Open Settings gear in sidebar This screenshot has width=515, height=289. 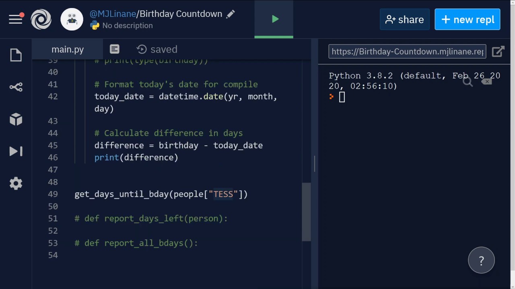tap(16, 183)
